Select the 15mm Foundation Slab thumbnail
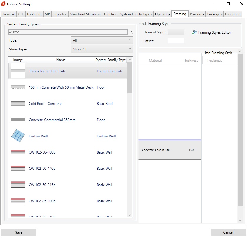Screen dimensions: 248x238 18,71
